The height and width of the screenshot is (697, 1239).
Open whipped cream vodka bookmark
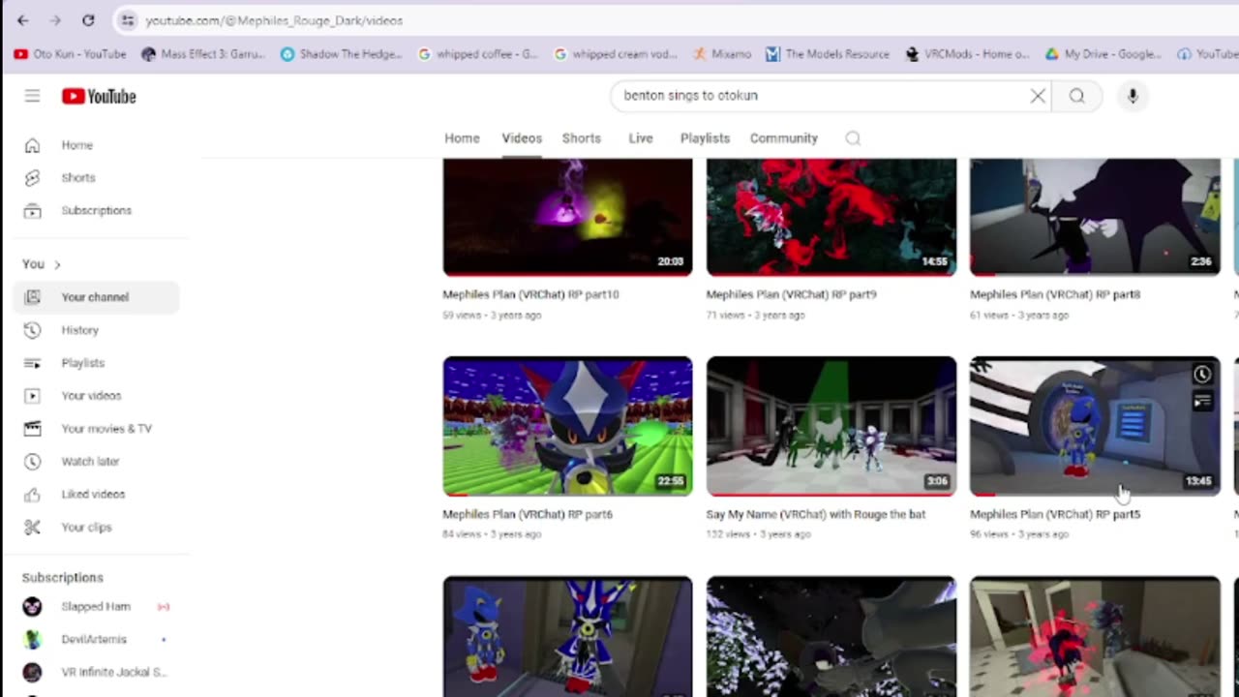tap(615, 54)
